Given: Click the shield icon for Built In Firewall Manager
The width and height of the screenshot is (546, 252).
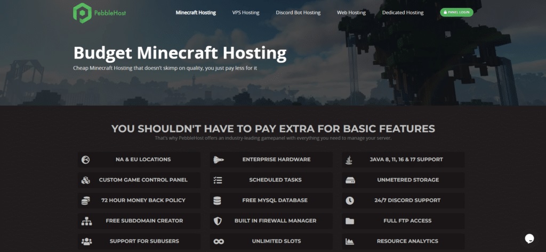Looking at the screenshot, I should [218, 221].
